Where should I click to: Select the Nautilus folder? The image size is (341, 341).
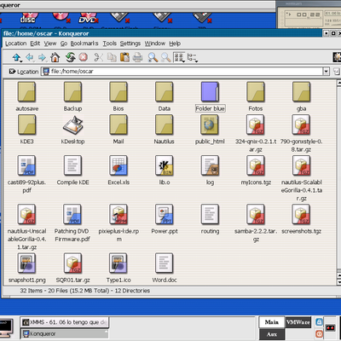[x=165, y=130]
